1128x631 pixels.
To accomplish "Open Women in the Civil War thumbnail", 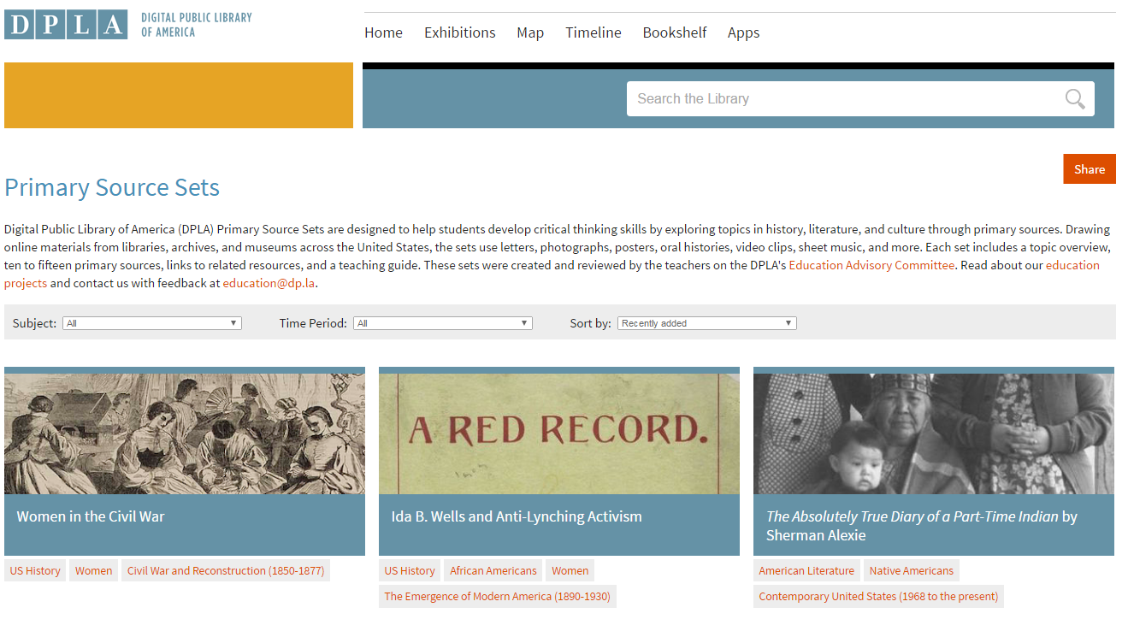I will [185, 433].
